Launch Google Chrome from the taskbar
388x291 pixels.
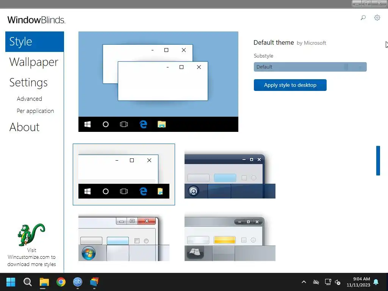[x=61, y=282]
